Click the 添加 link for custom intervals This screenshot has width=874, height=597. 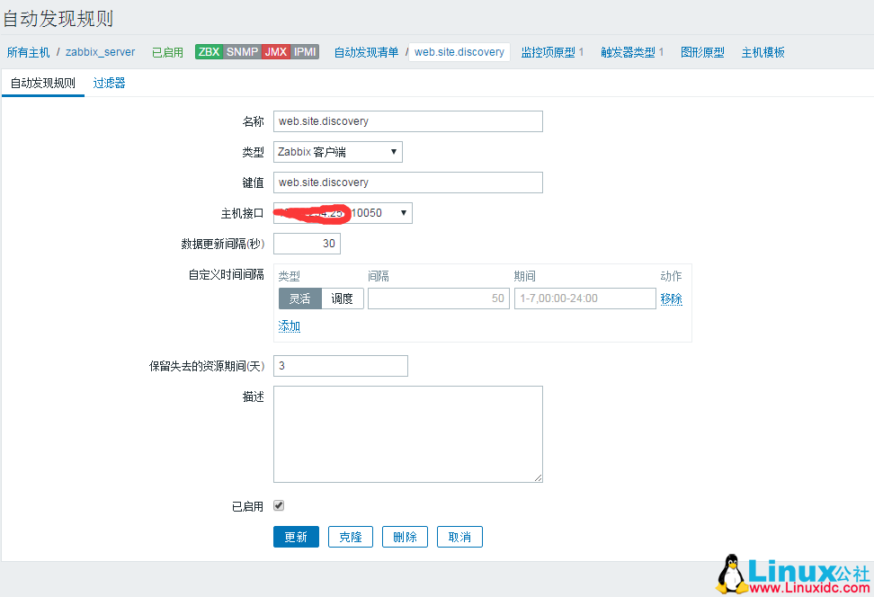pyautogui.click(x=289, y=325)
